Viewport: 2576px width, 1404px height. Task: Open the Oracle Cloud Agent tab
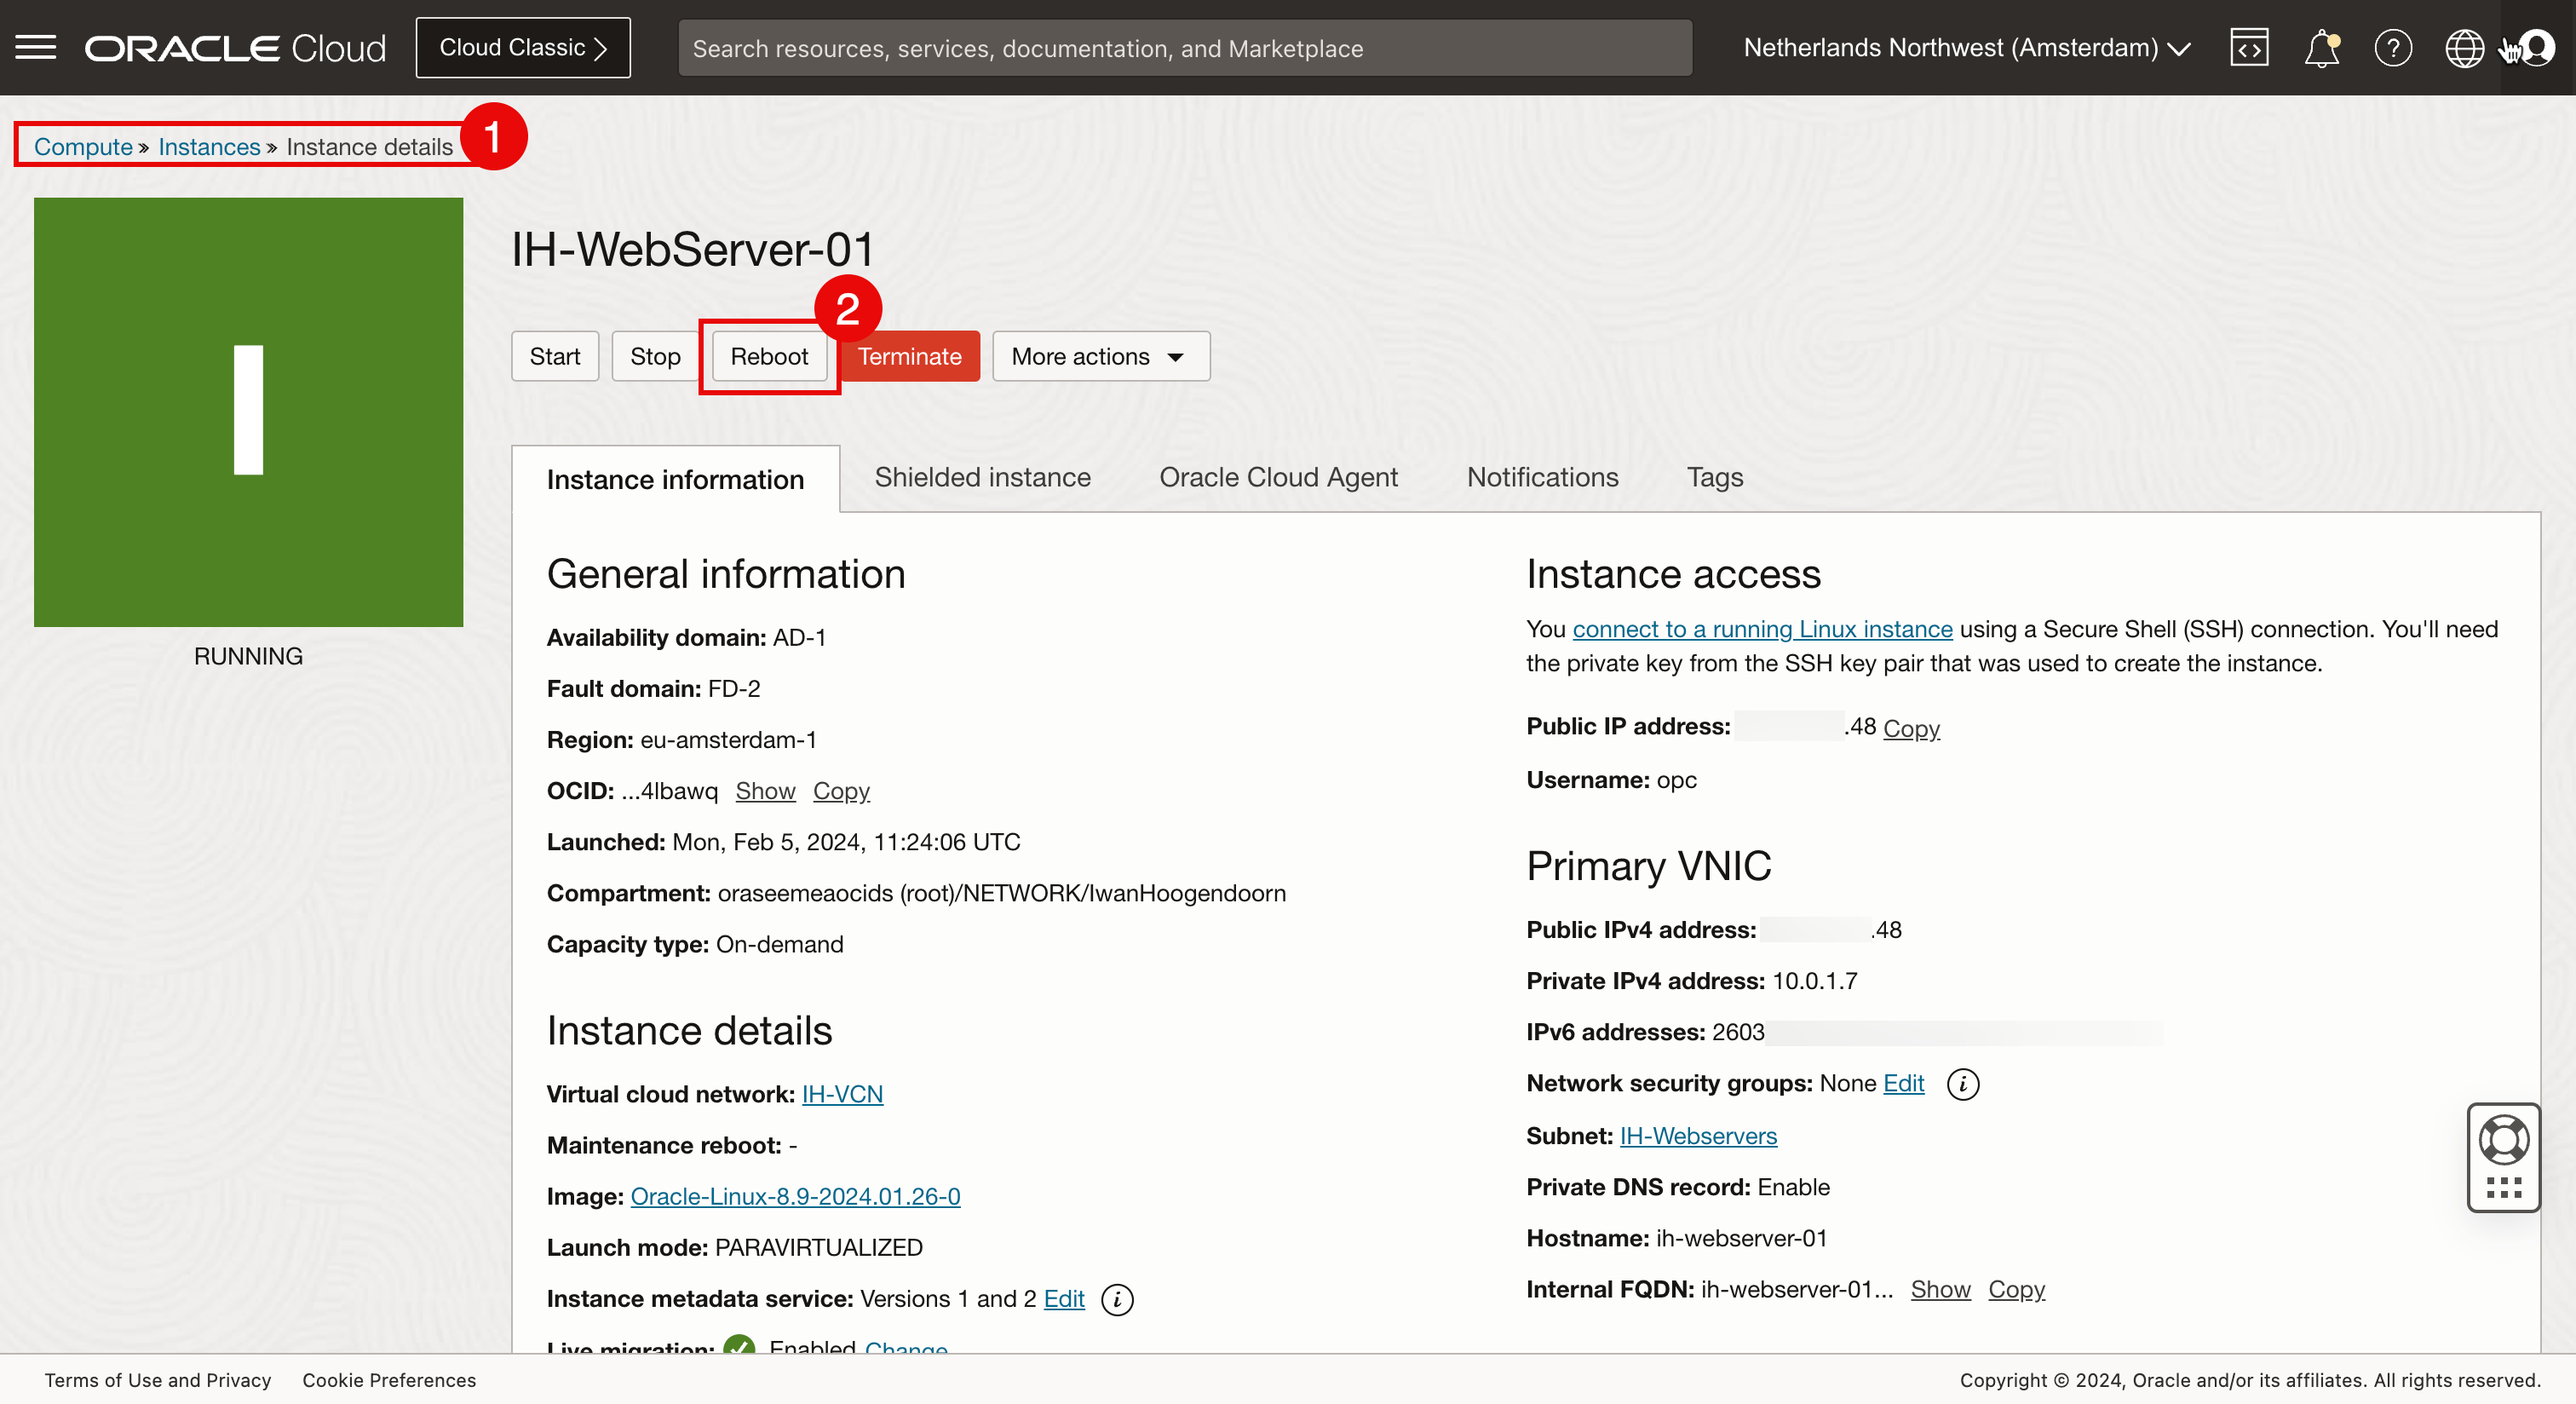1278,477
